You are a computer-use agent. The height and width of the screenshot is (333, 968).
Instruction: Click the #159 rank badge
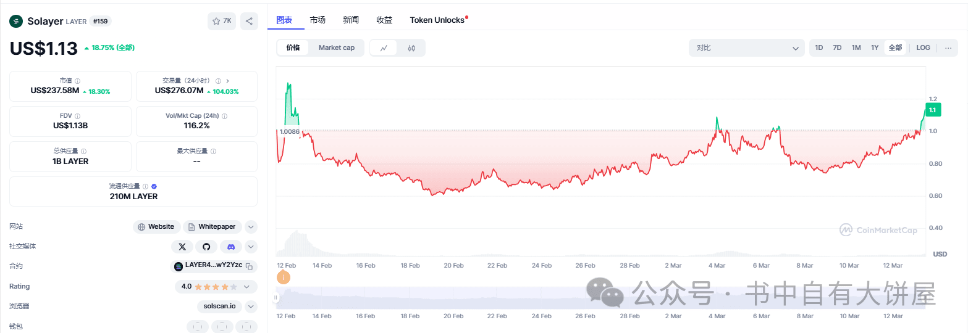(100, 21)
